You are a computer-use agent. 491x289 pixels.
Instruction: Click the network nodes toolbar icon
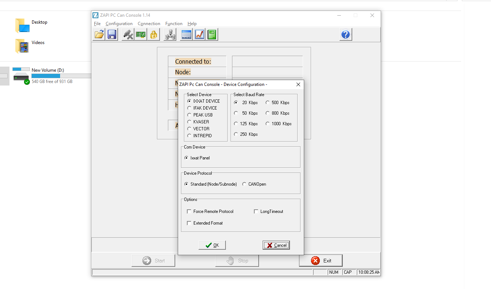[170, 35]
